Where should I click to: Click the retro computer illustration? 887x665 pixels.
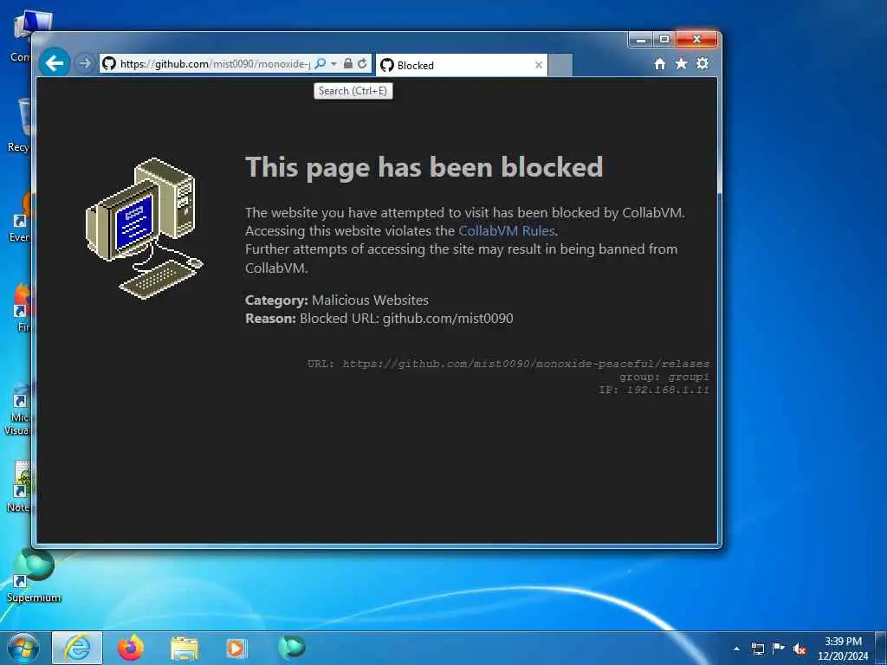pos(145,228)
